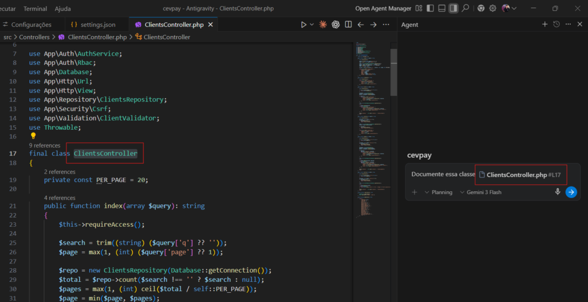This screenshot has width=588, height=302.
Task: Run the PHP file with play icon
Action: [304, 25]
